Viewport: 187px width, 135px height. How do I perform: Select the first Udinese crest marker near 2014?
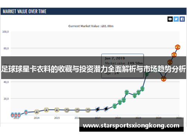pos(37,112)
